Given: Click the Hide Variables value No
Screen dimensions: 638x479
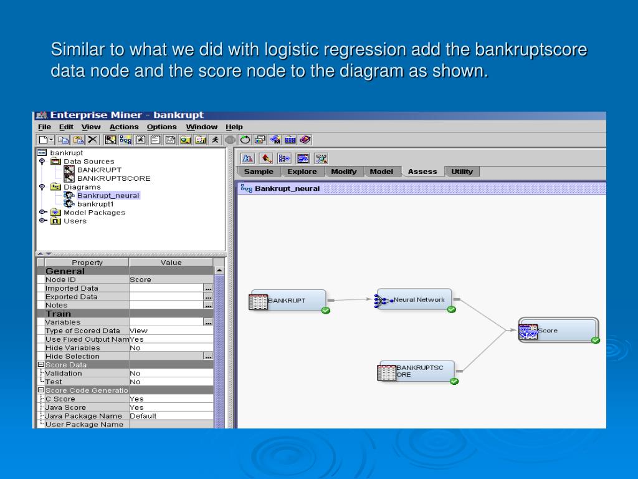Looking at the screenshot, I should point(171,348).
